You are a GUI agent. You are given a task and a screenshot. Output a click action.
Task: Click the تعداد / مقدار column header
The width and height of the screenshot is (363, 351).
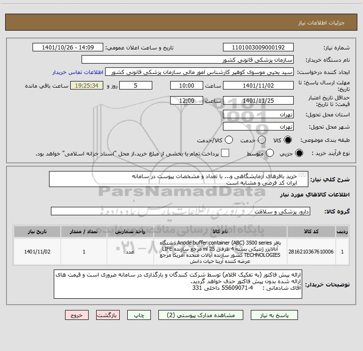(x=84, y=231)
